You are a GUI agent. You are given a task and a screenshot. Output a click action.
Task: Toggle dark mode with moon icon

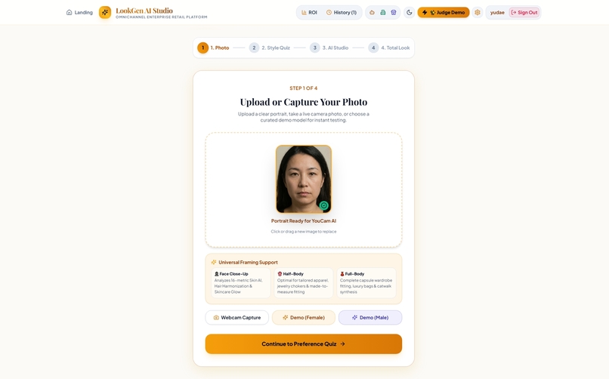(410, 12)
